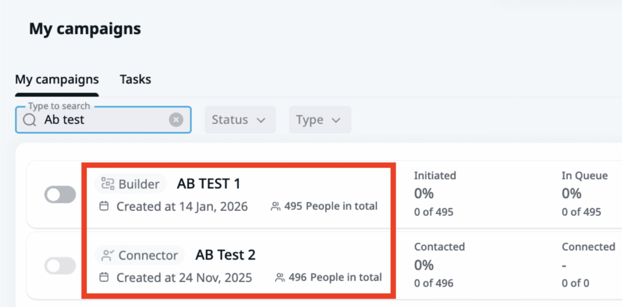This screenshot has width=622, height=307.
Task: Open the AB Test 2 campaign
Action: pyautogui.click(x=225, y=255)
